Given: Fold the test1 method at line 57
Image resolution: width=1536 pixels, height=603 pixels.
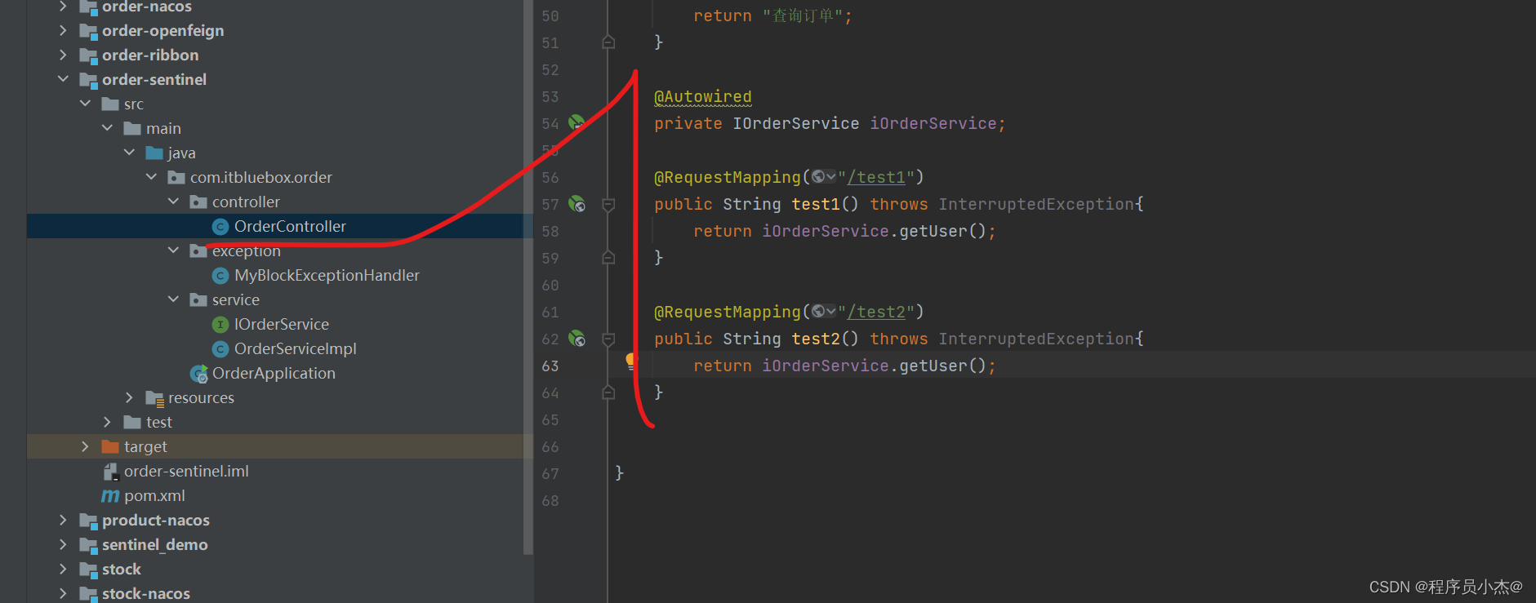Looking at the screenshot, I should click(x=608, y=205).
